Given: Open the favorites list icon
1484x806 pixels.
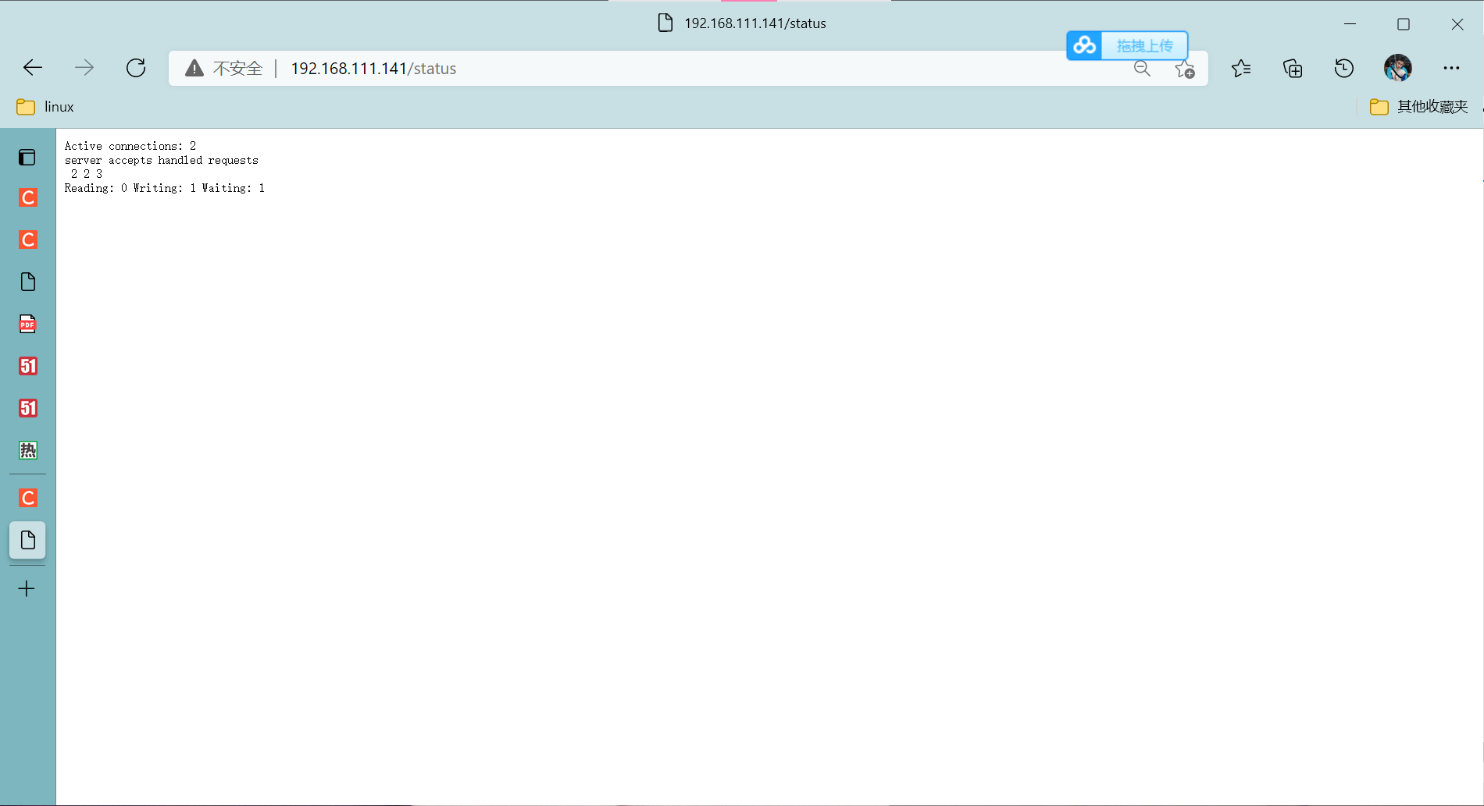Looking at the screenshot, I should pos(1241,69).
